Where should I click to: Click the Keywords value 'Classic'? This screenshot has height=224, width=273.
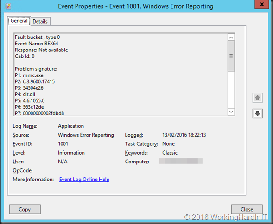coord(170,153)
